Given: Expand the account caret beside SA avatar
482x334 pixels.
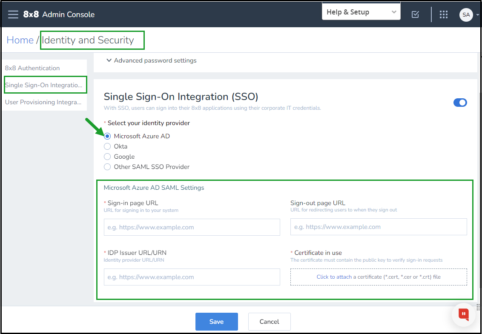Looking at the screenshot, I should tap(477, 15).
